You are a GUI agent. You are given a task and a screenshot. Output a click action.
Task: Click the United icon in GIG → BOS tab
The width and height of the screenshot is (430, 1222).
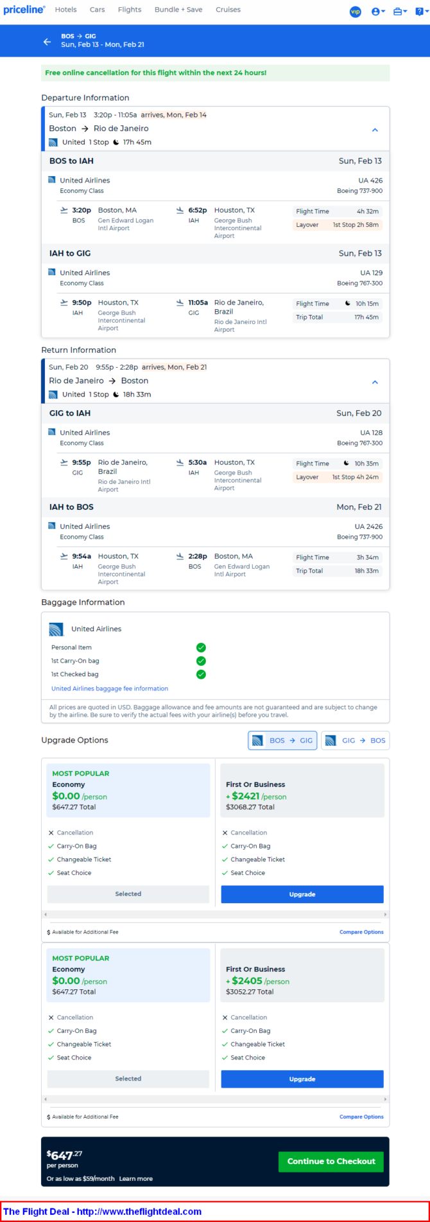[x=331, y=741]
